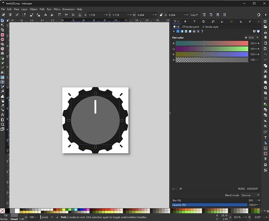Image resolution: width=269 pixels, height=221 pixels.
Task: Choose Pattern fill type
Action: pos(194,31)
